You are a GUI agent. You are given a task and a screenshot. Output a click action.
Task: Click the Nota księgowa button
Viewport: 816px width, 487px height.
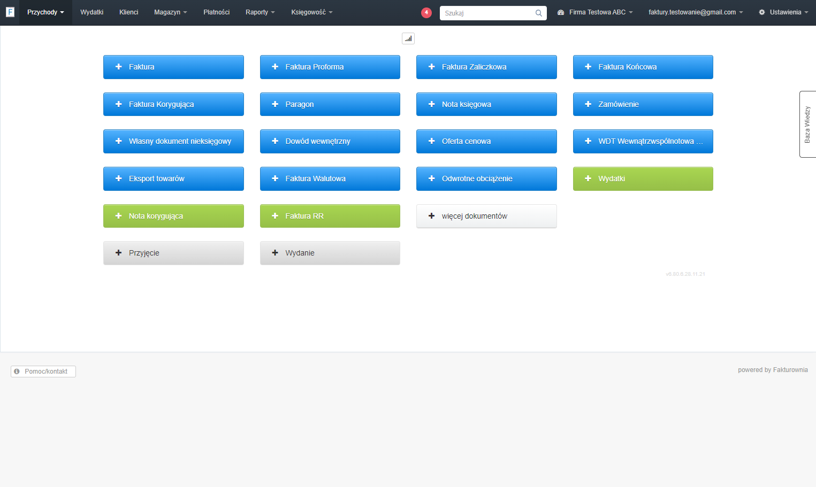pos(486,104)
